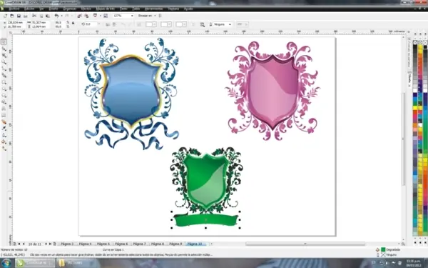Select the Pick tool in toolbox

point(4,42)
